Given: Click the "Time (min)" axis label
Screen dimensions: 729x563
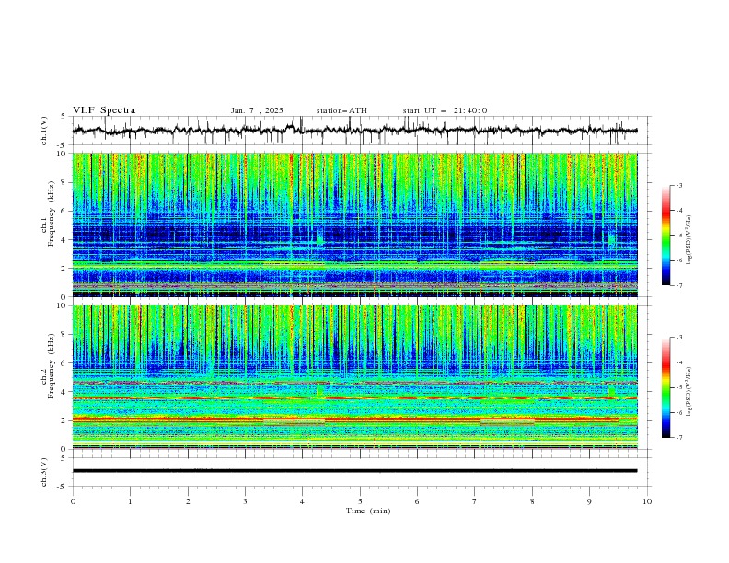Looking at the screenshot, I should [x=368, y=511].
